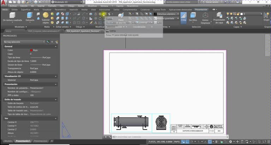Collapse the General properties section
The width and height of the screenshot is (271, 145).
(56, 46)
